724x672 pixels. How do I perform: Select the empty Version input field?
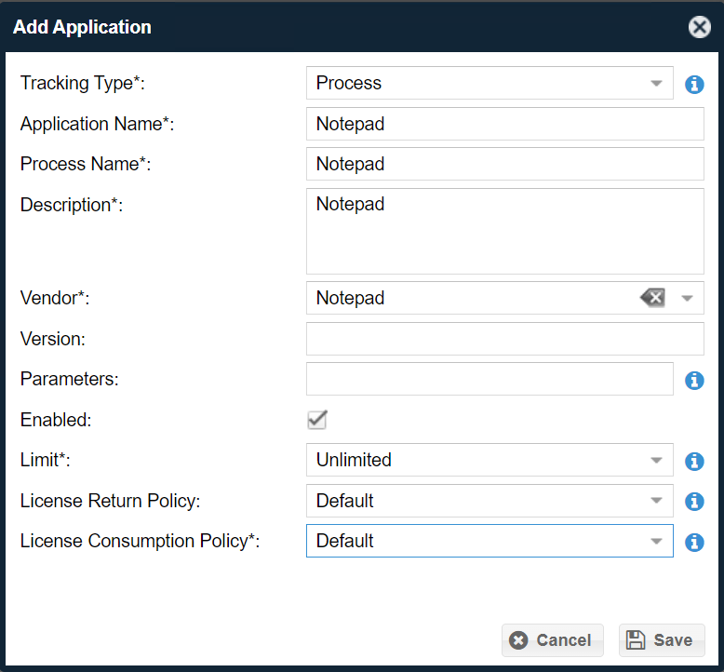tap(504, 339)
